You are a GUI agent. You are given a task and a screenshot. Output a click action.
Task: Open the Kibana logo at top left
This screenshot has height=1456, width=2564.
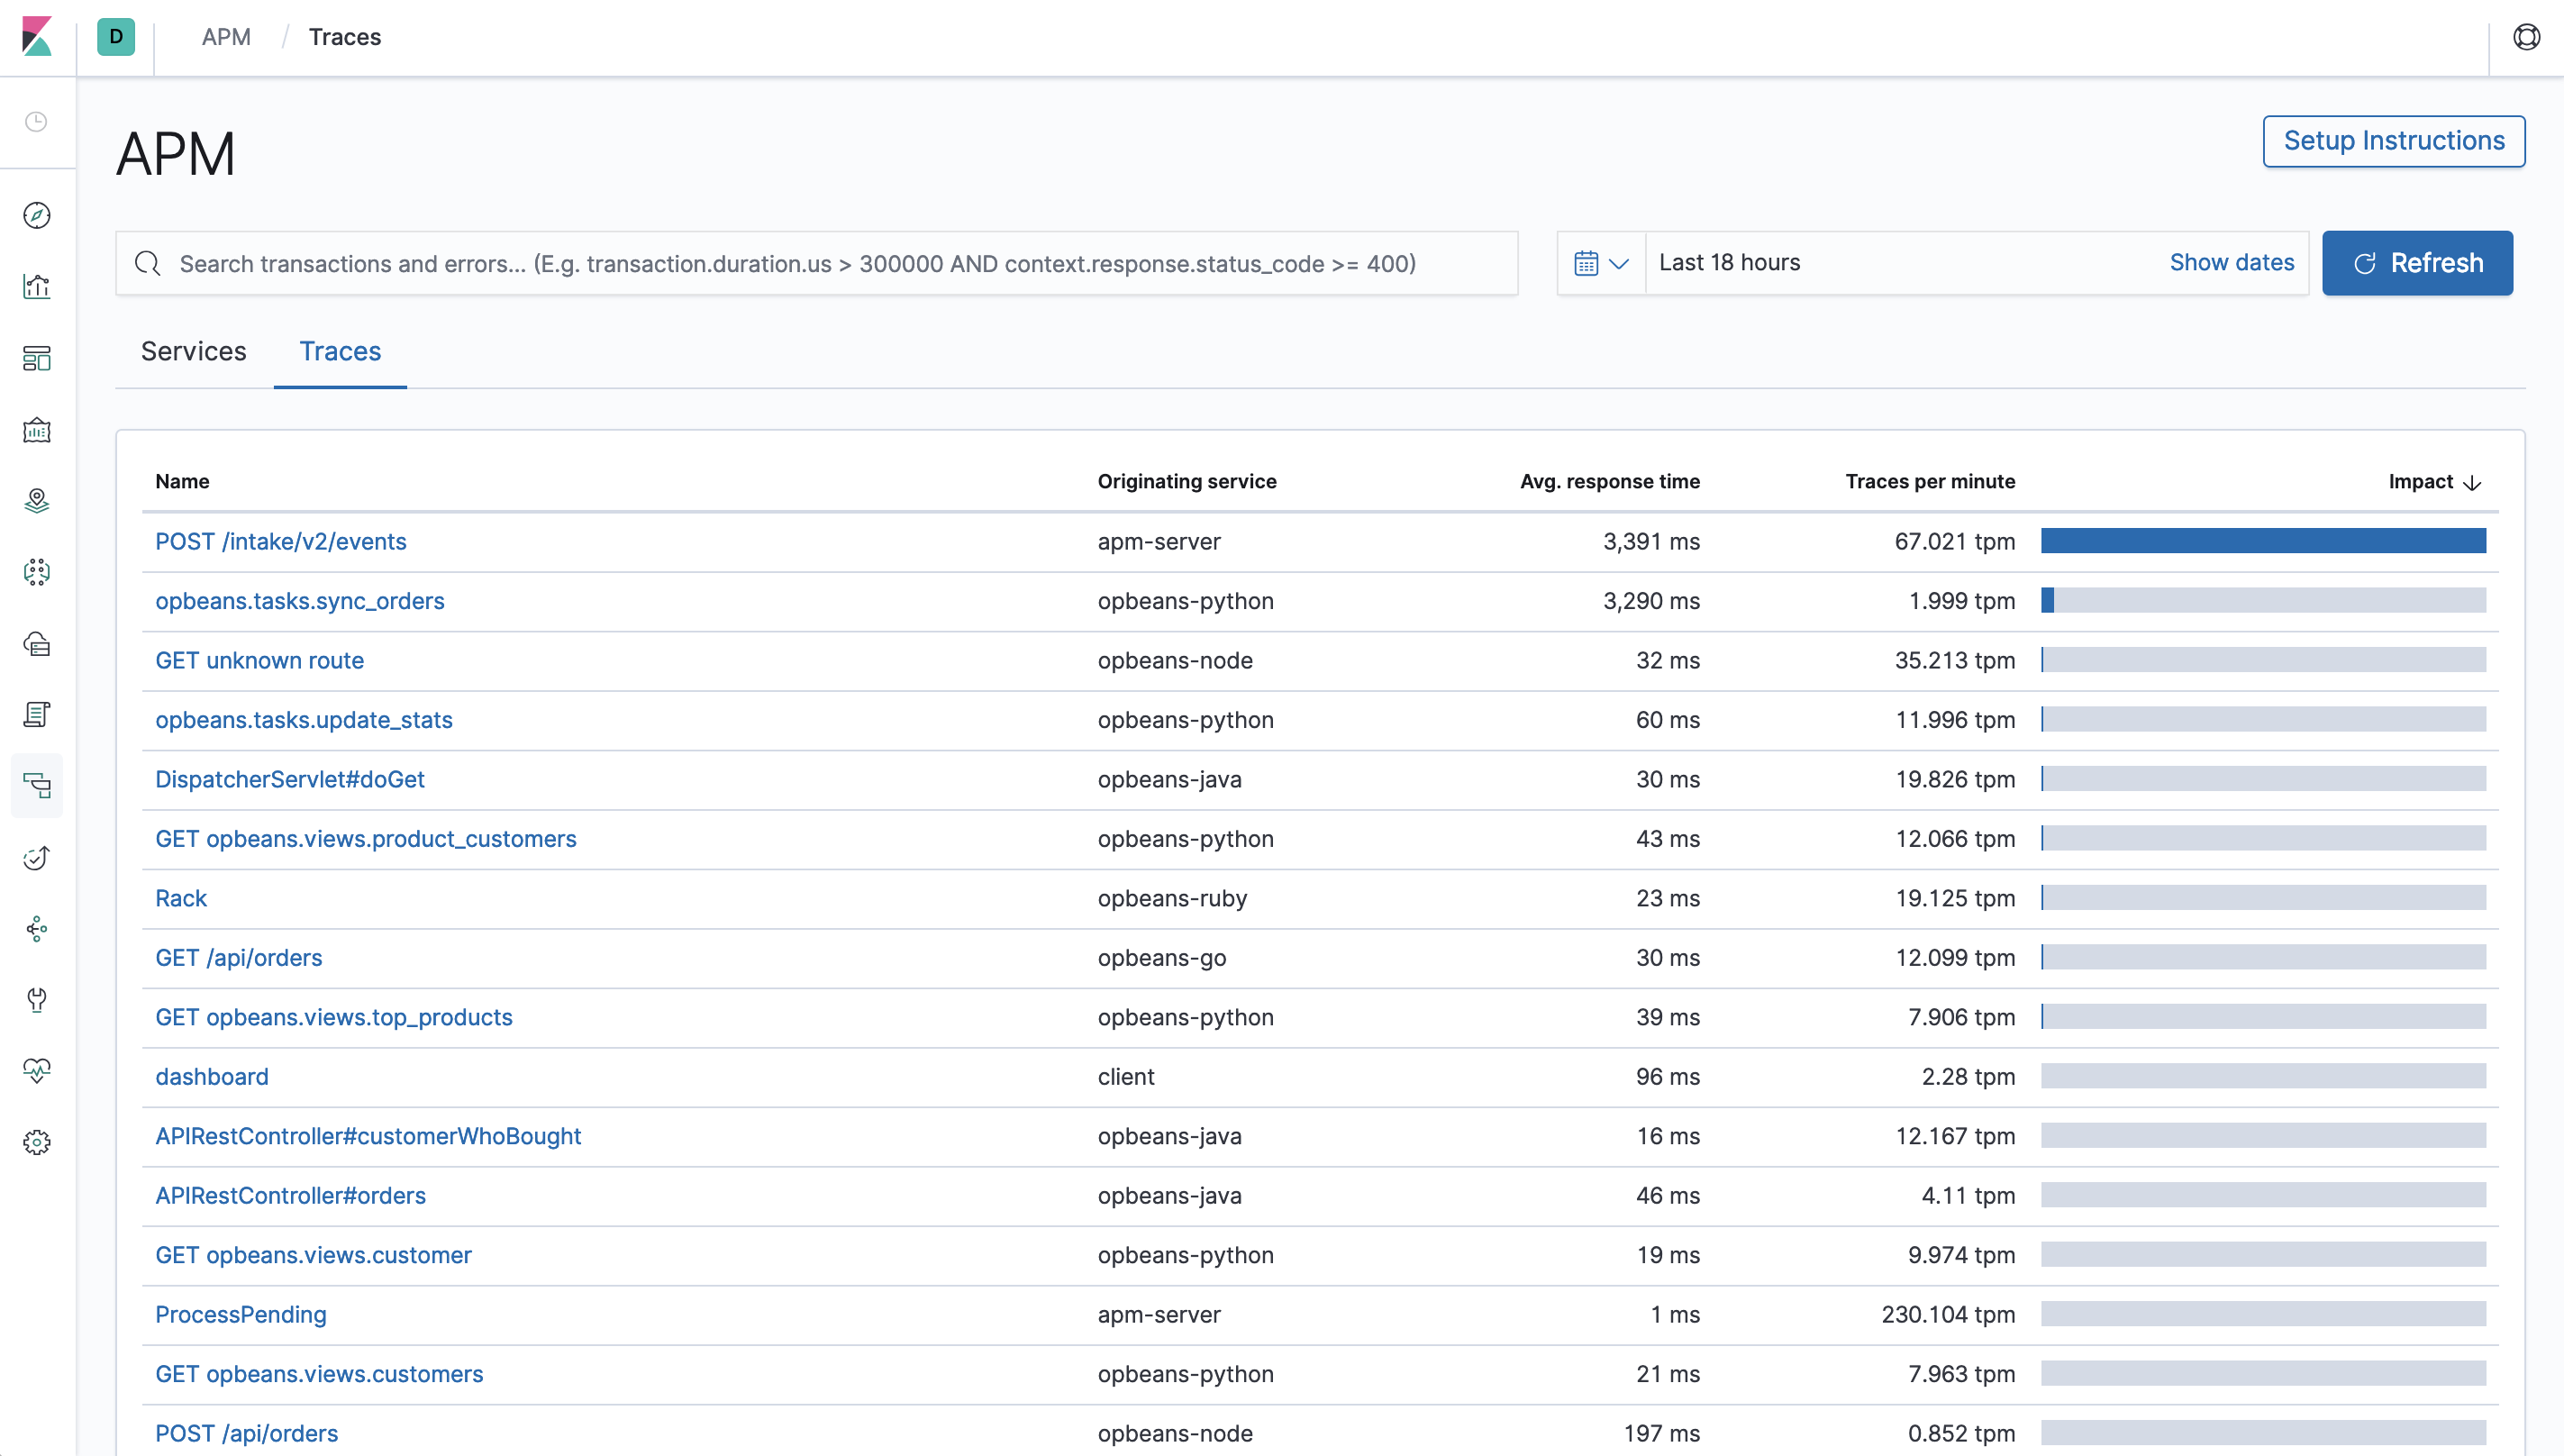(38, 37)
